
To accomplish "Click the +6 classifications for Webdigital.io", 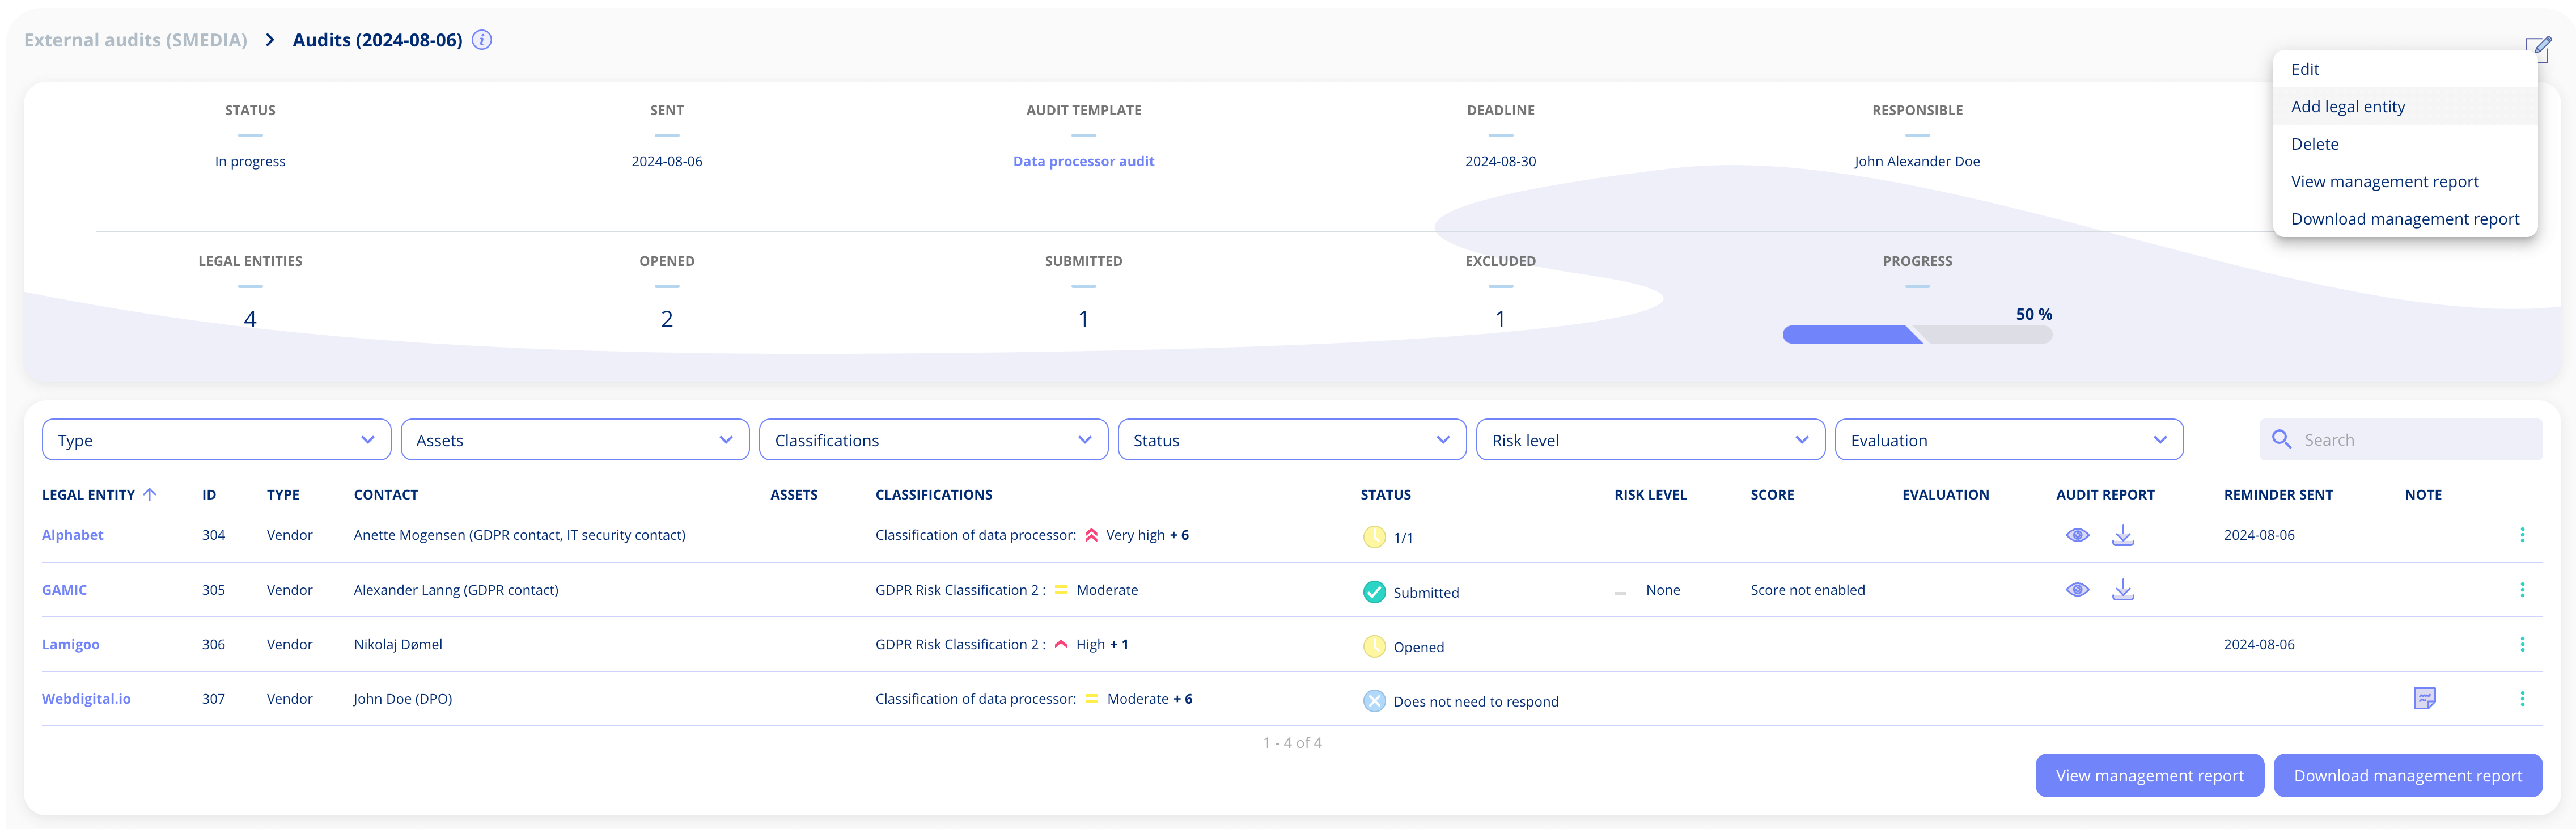I will coord(1182,699).
